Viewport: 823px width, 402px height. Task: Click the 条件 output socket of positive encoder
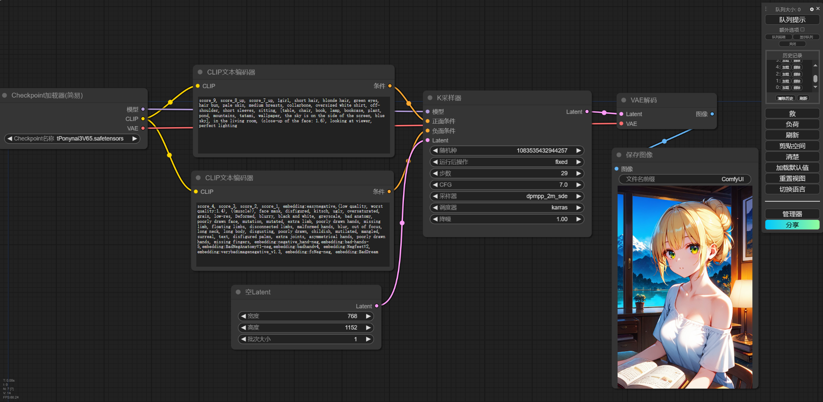click(390, 86)
